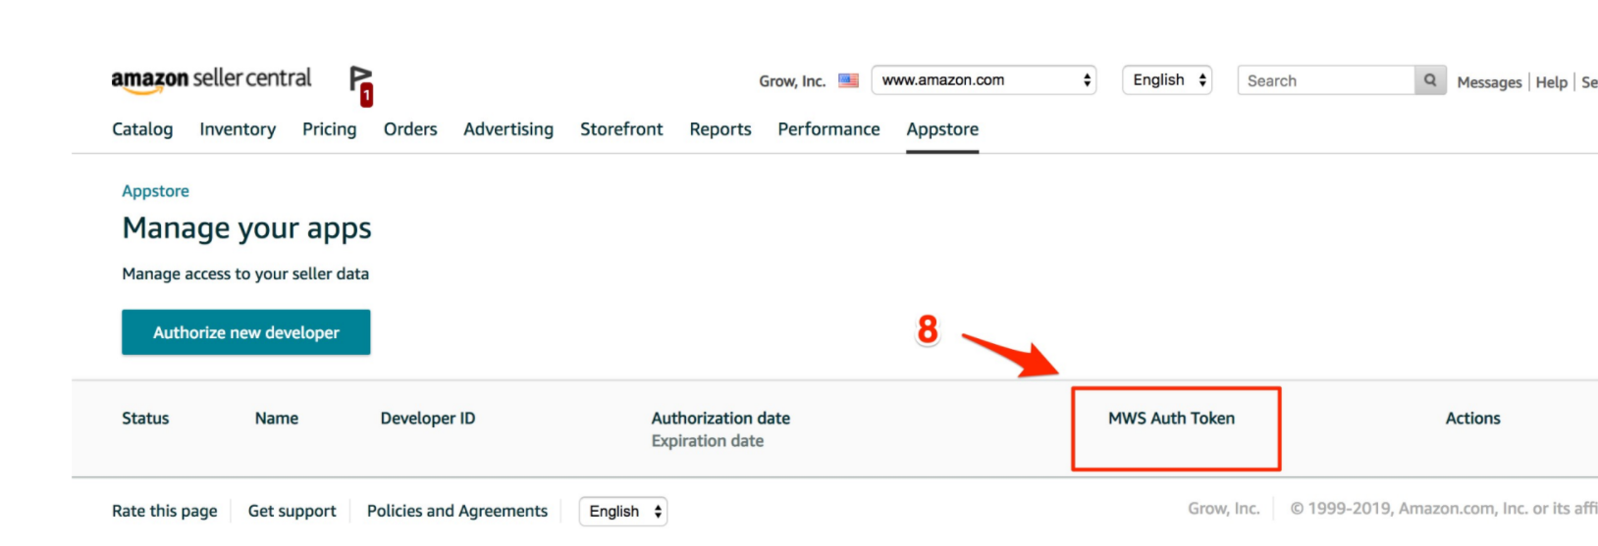The width and height of the screenshot is (1598, 546).
Task: Click the Appstore breadcrumb link
Action: 155,191
